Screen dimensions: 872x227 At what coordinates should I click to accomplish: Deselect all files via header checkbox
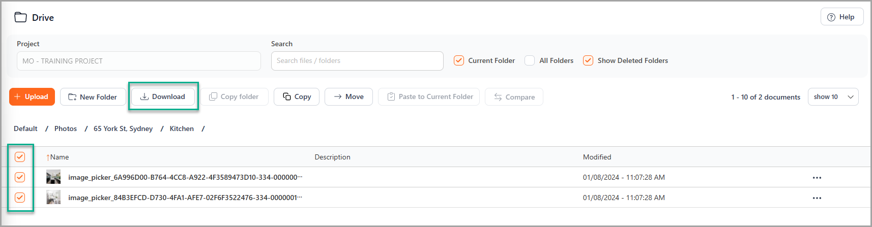[20, 157]
